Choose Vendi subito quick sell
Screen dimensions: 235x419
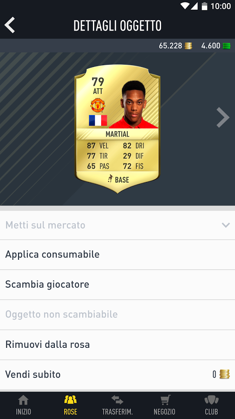tap(117, 375)
